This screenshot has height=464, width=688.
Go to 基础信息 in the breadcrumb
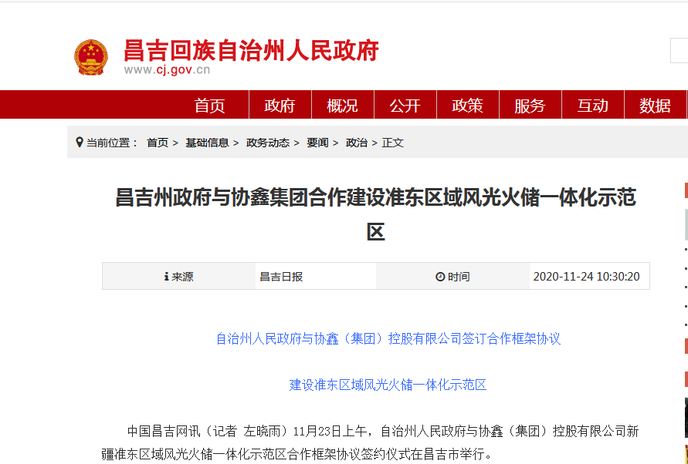point(207,143)
